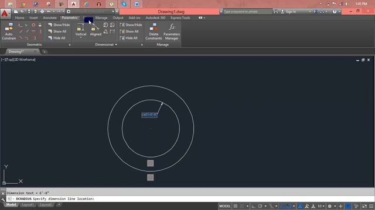
Task: Click the Angular dimensional constraint icon
Action: [105, 32]
